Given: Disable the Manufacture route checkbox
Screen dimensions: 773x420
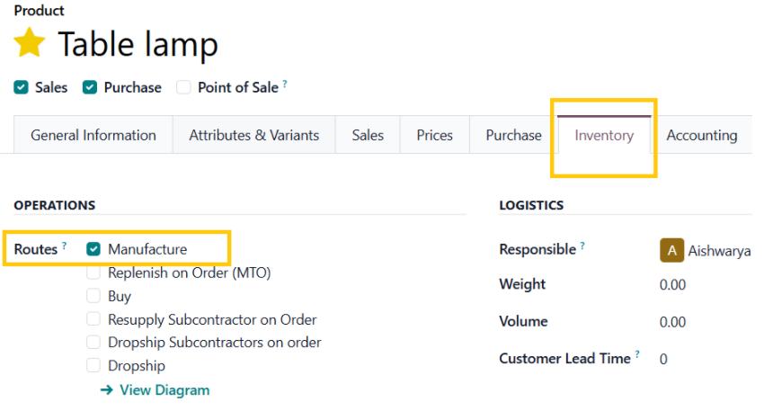Looking at the screenshot, I should point(93,249).
